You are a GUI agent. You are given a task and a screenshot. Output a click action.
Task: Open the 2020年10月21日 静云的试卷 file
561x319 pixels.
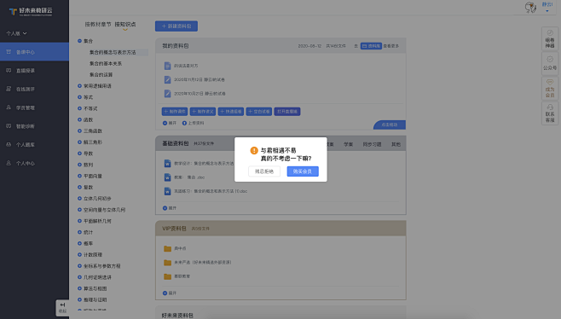[x=200, y=94]
